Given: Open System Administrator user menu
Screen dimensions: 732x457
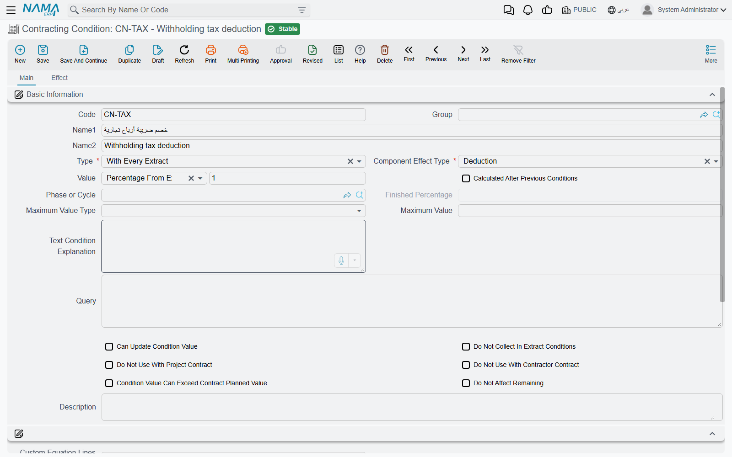Looking at the screenshot, I should coord(684,10).
